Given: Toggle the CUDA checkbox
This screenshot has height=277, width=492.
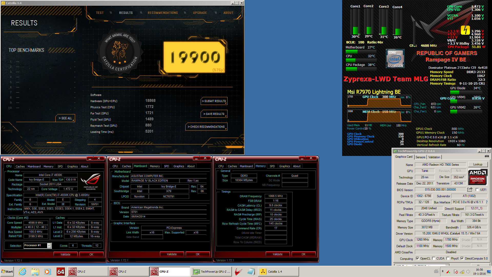Looking at the screenshot, I should (434, 259).
